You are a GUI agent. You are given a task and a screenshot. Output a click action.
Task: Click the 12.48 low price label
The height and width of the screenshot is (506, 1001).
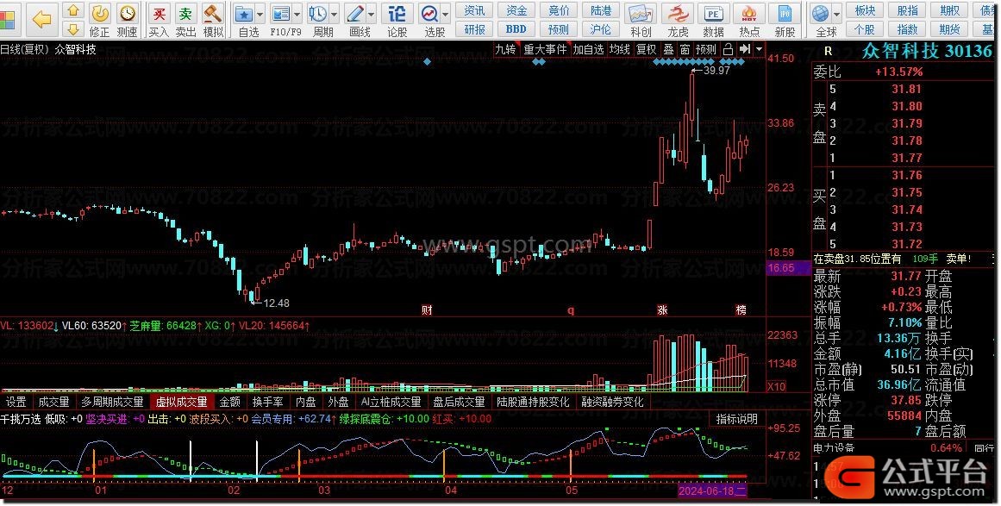click(x=276, y=303)
